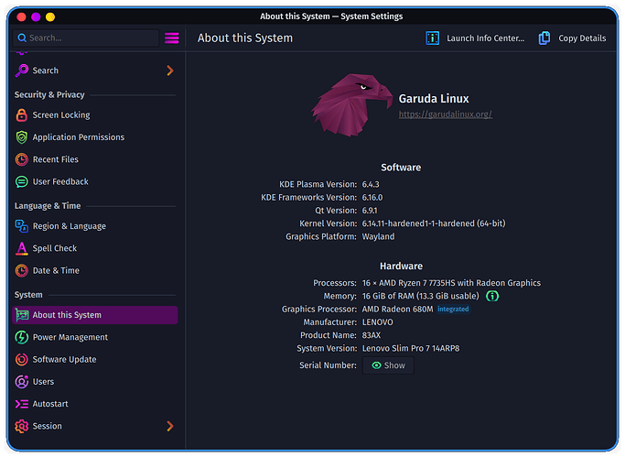Click Product Name value 83AX
Image resolution: width=625 pixels, height=457 pixels.
coord(372,335)
